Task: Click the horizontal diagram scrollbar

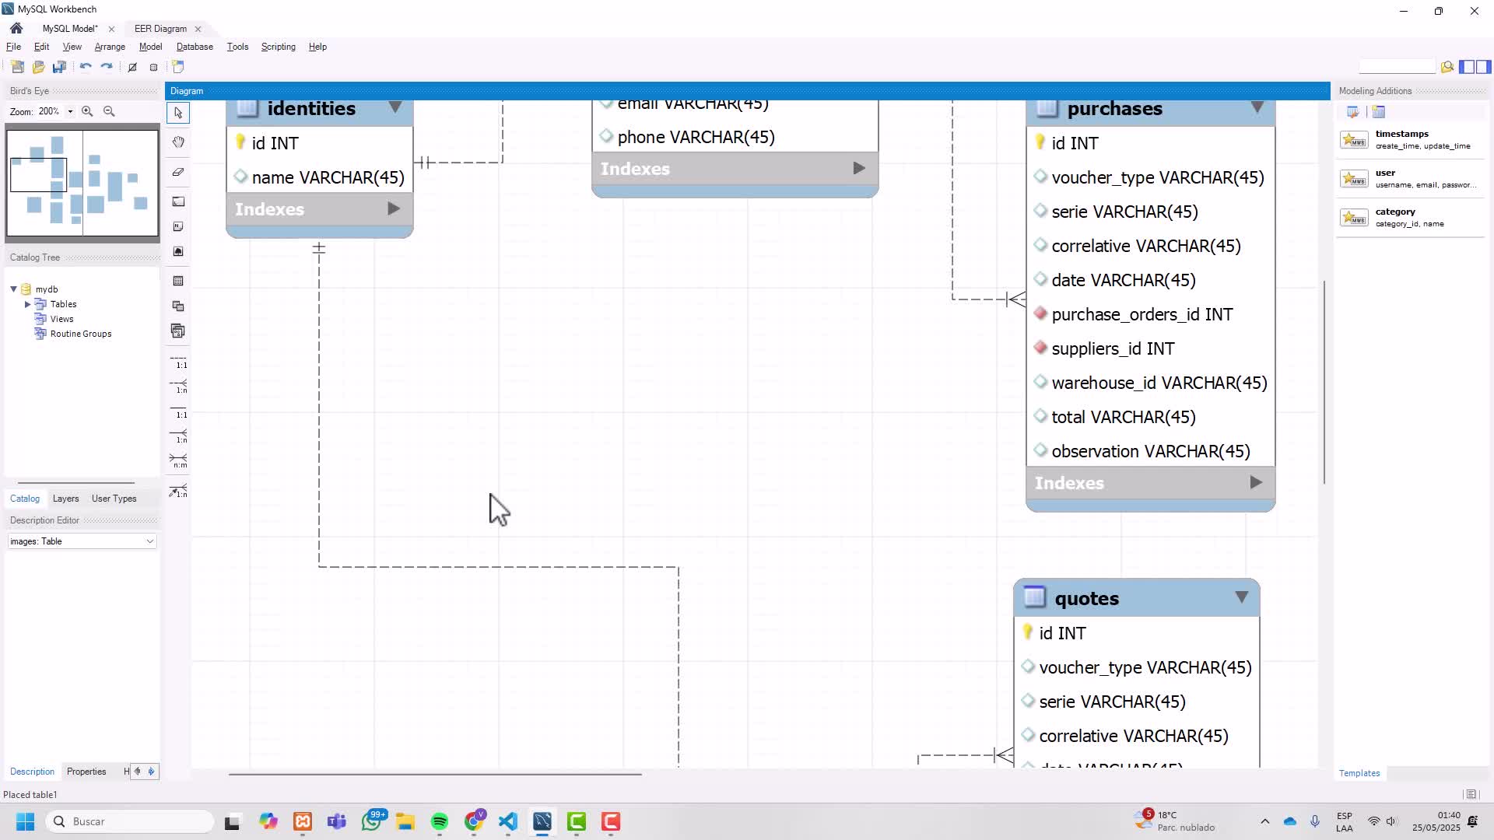Action: point(435,774)
